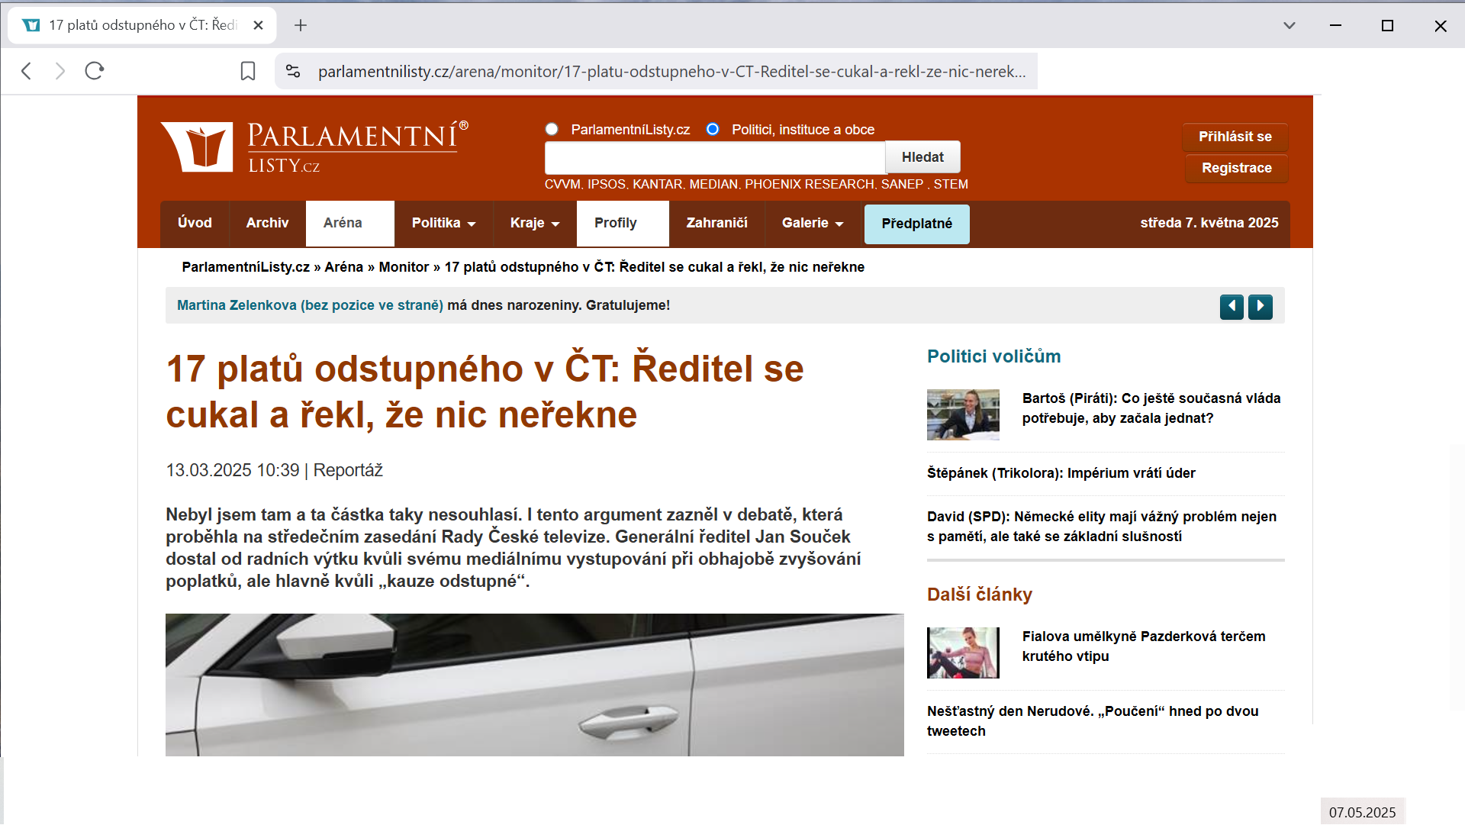Open the David (SPD) article link

(x=1102, y=527)
